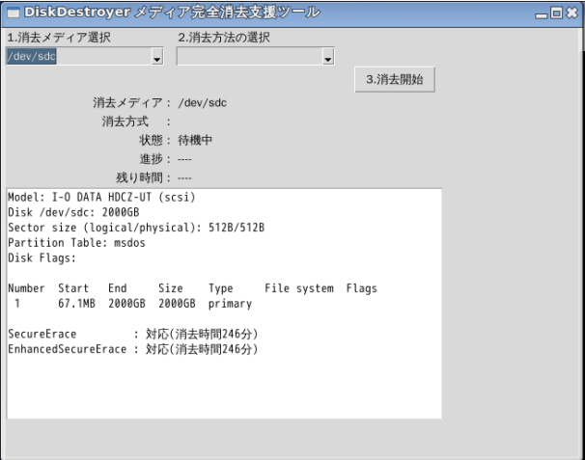Select the /dev/sdc text in media combo box
585x460 pixels.
[31, 56]
